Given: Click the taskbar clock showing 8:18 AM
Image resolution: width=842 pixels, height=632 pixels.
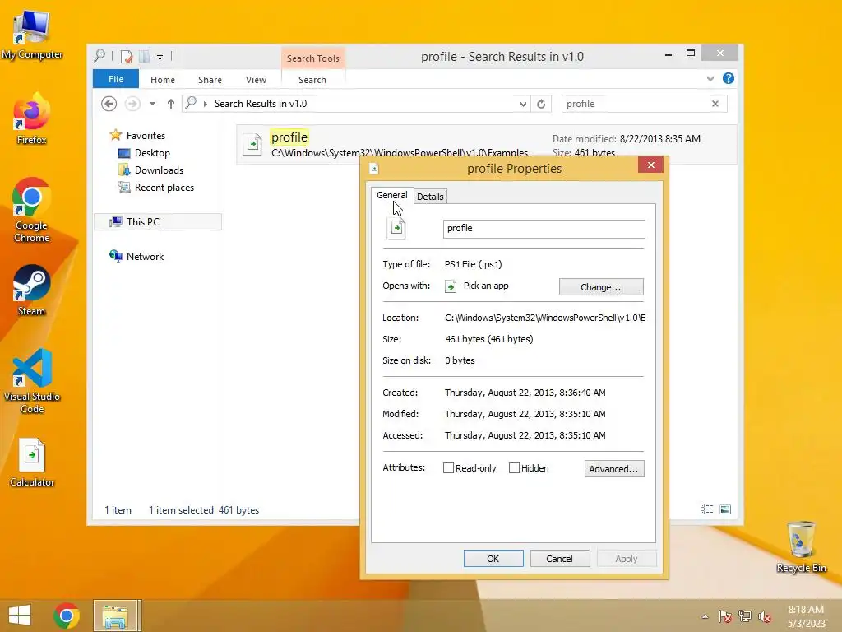Looking at the screenshot, I should click(806, 616).
